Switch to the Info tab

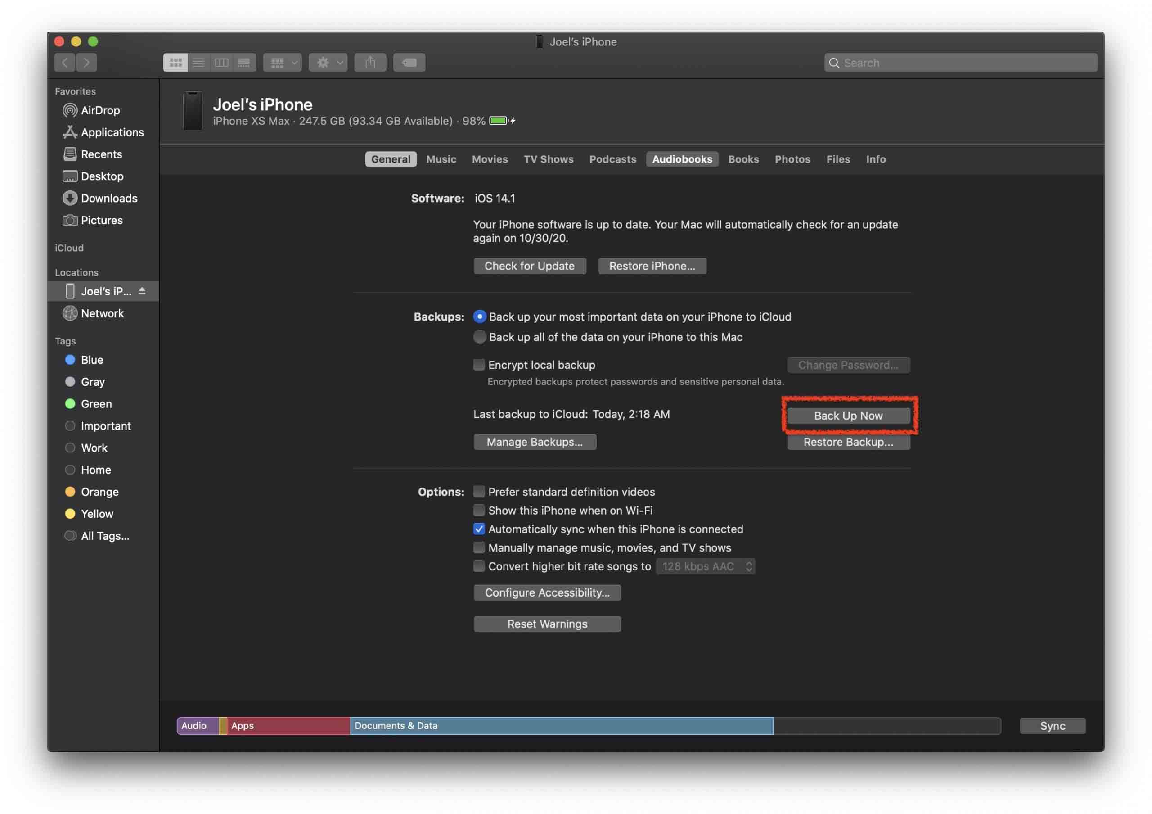(x=876, y=159)
